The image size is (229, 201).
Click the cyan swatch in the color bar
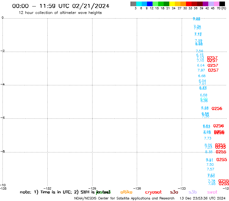click(139, 4)
